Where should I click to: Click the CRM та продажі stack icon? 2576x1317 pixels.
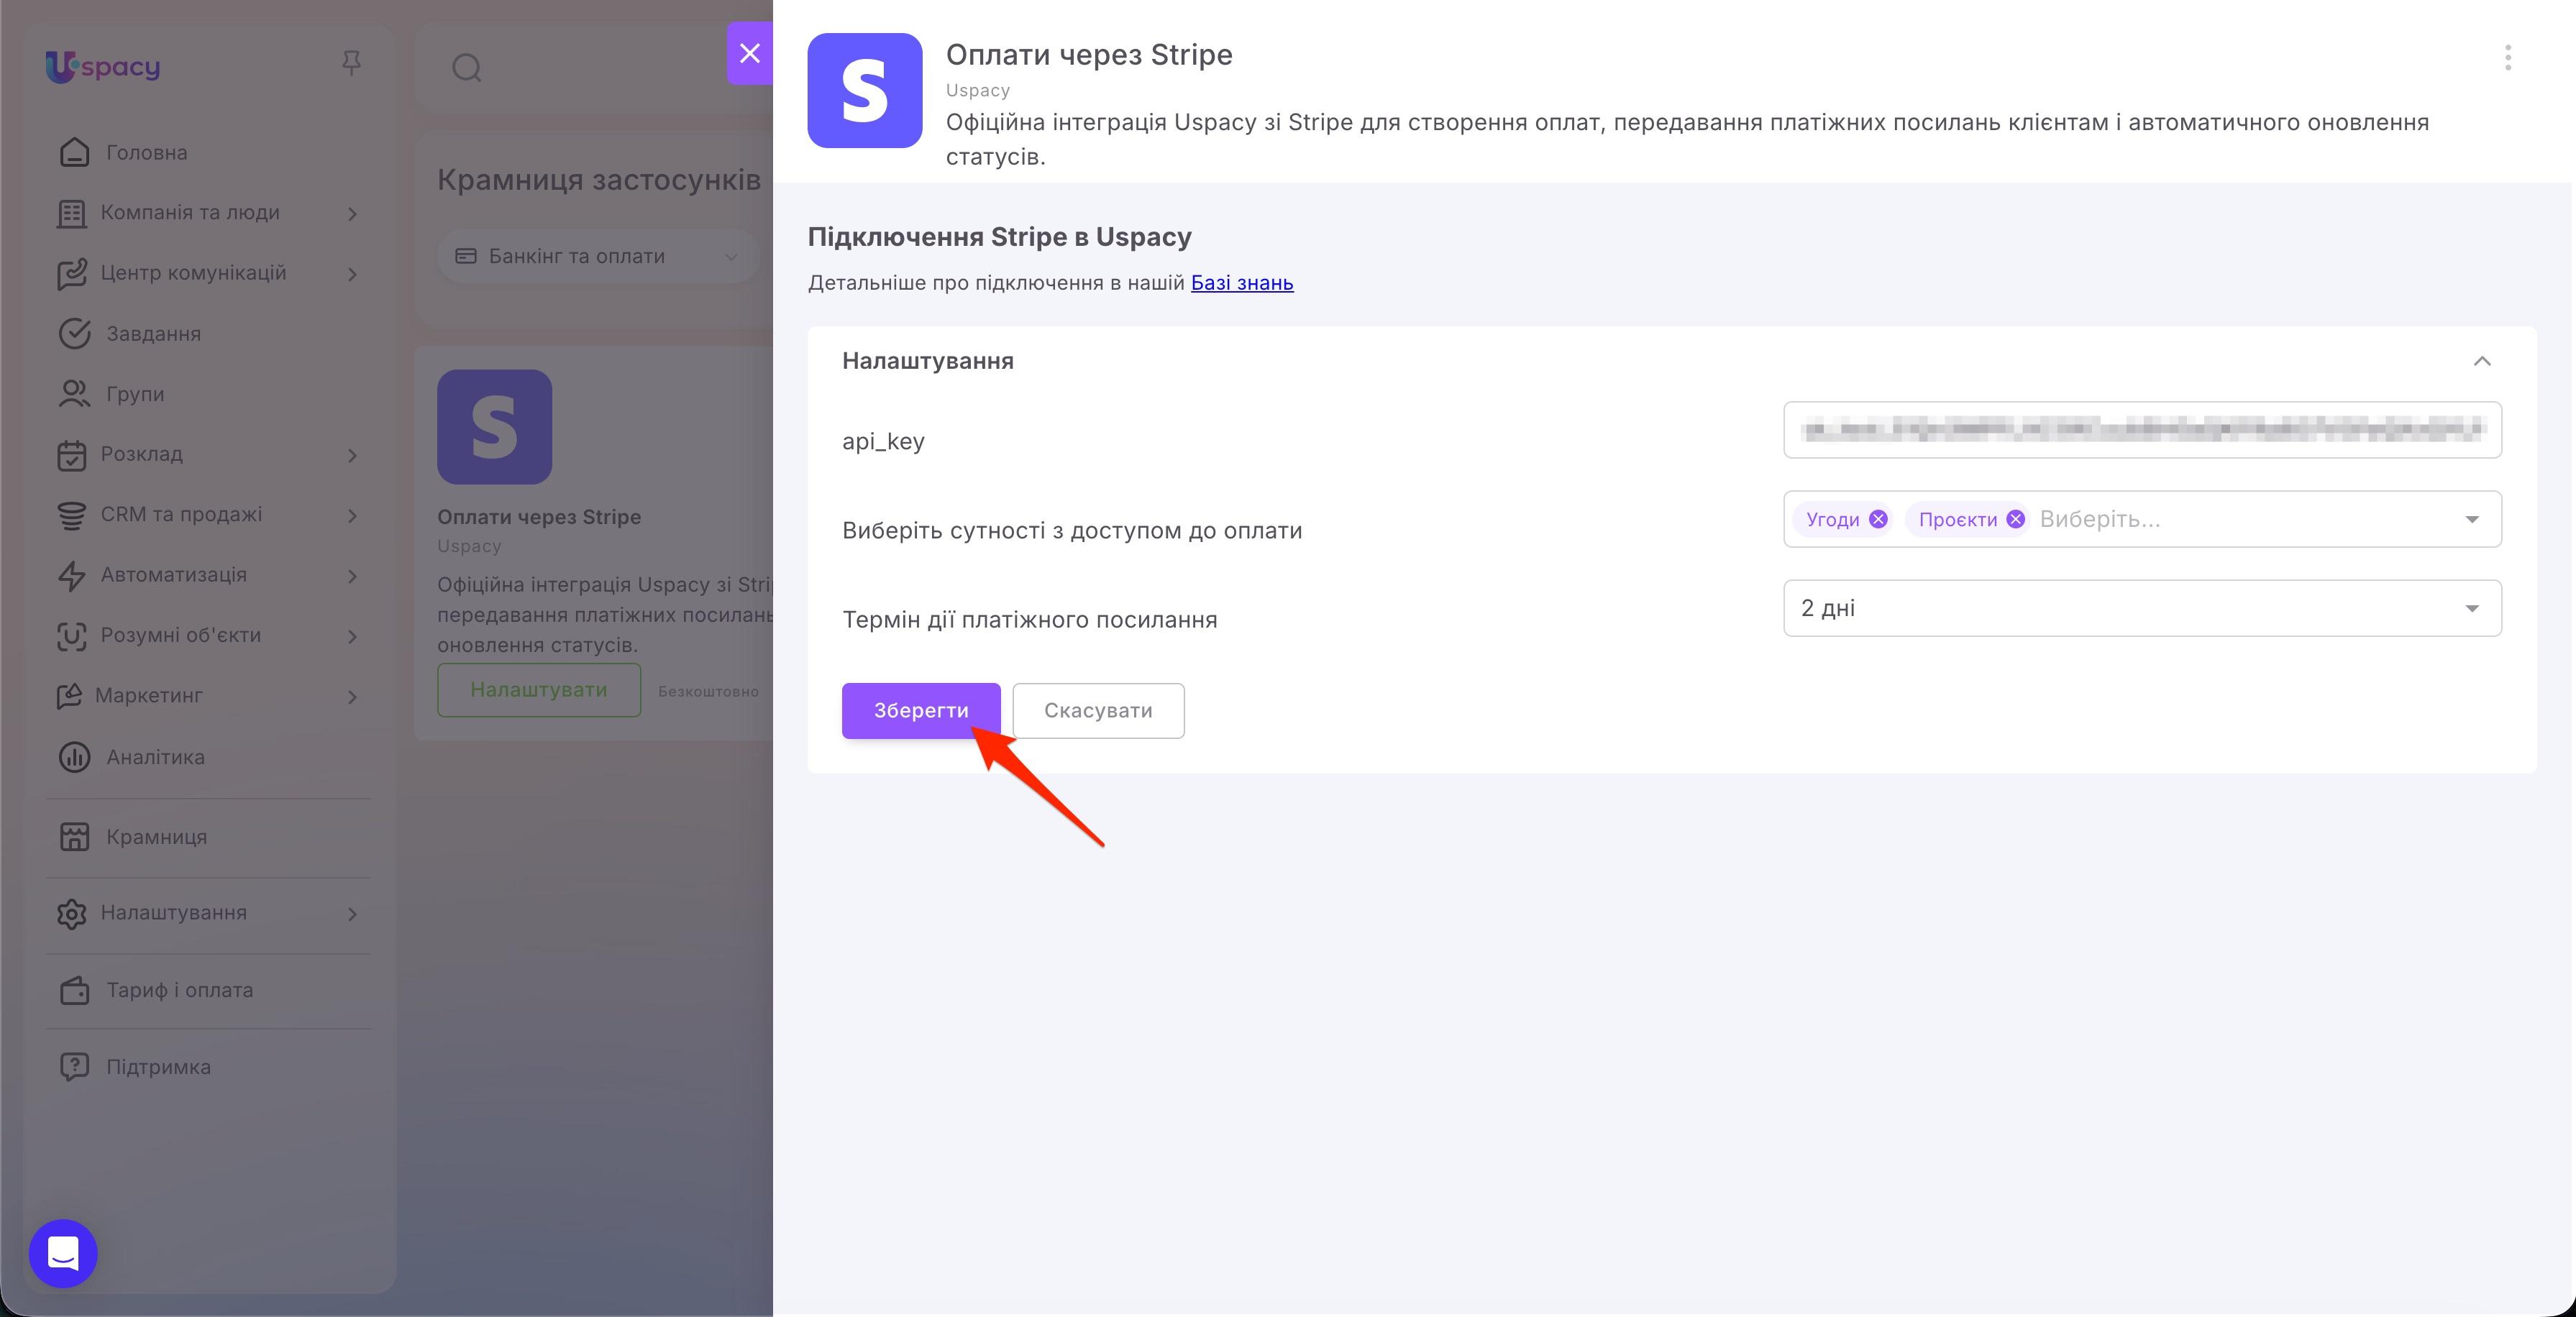[x=71, y=515]
